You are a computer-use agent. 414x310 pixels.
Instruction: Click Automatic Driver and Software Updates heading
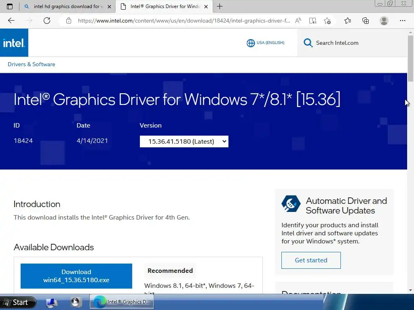(346, 205)
